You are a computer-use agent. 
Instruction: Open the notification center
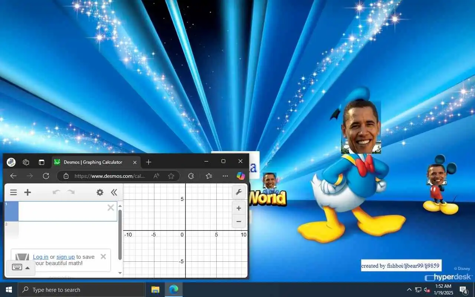click(463, 290)
